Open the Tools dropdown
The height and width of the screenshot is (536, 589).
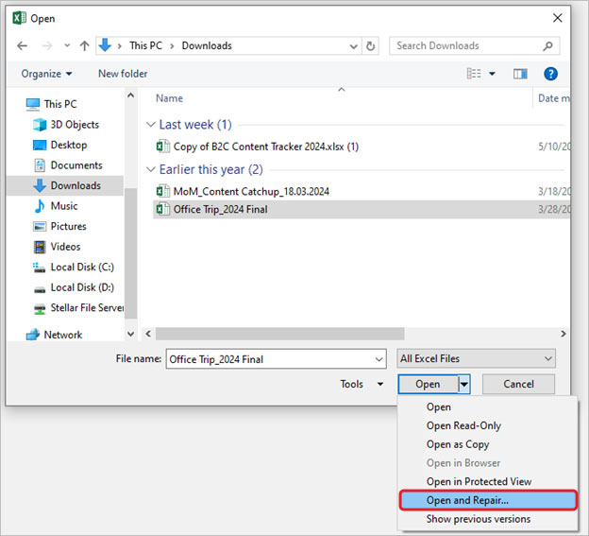coord(362,384)
